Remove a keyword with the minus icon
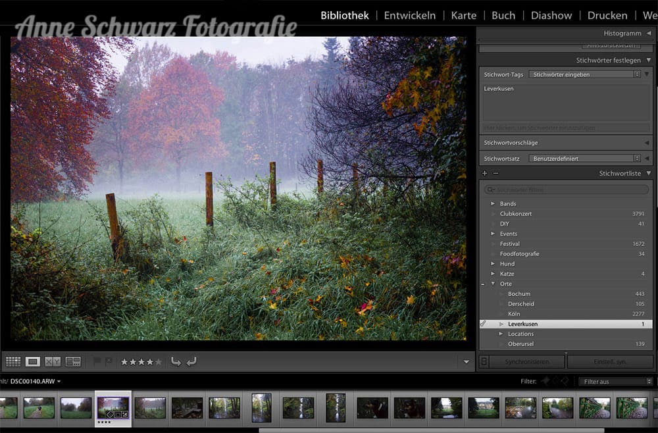The width and height of the screenshot is (658, 433). (x=495, y=172)
